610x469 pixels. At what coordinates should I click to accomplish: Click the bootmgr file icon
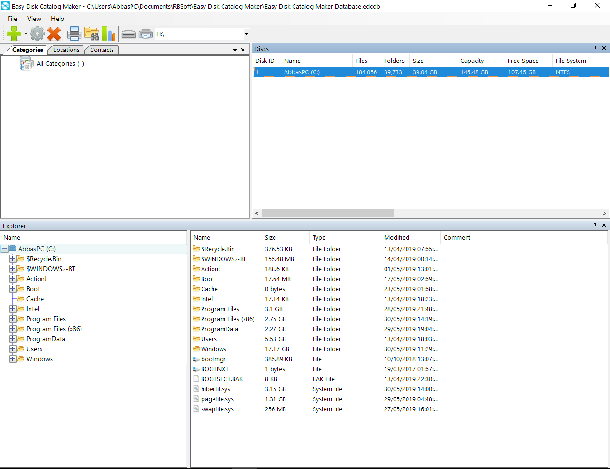(x=196, y=359)
